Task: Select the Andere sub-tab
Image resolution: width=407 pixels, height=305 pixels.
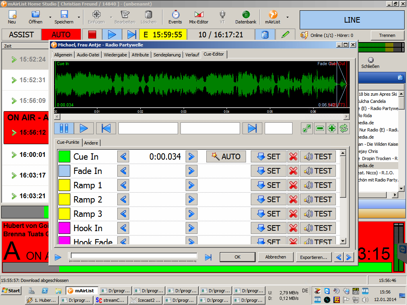Action: (91, 143)
